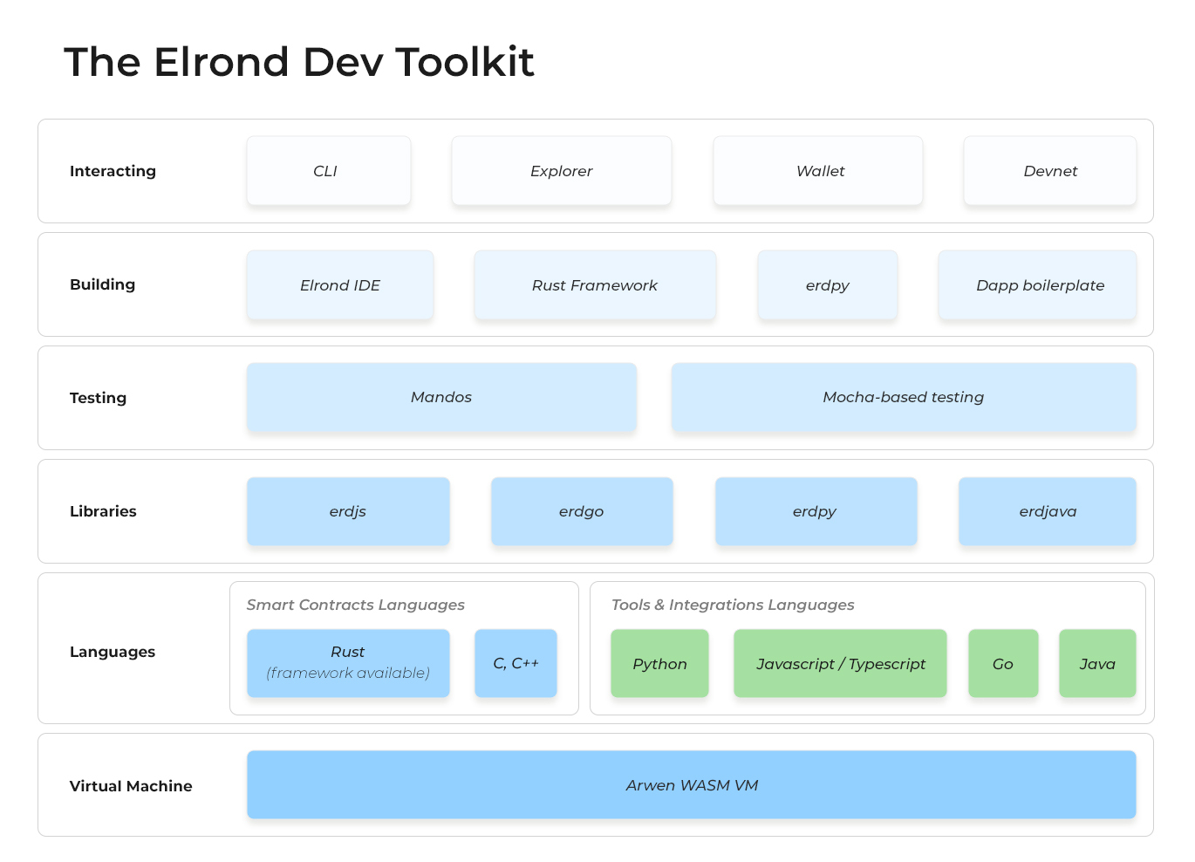Select the Elrond IDE tile

(x=339, y=285)
